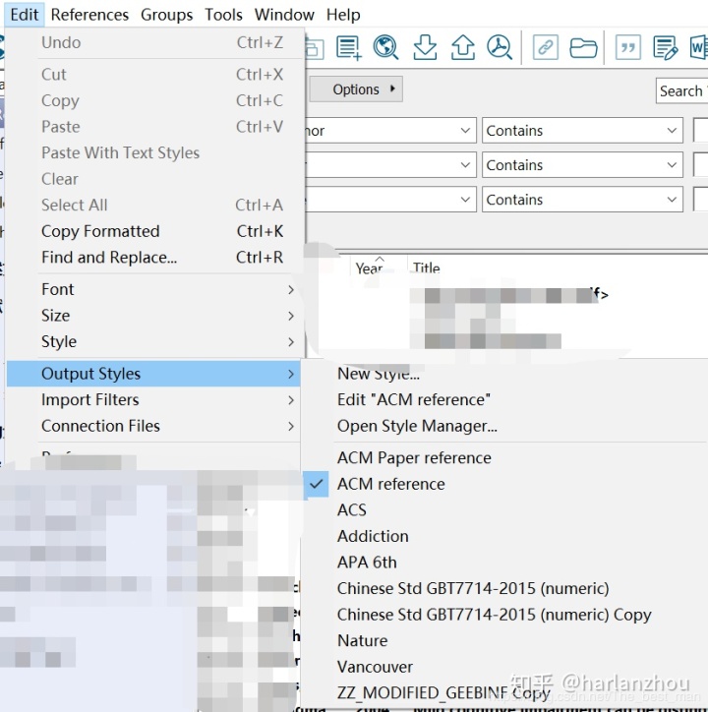Expand the Font submenu
The height and width of the screenshot is (712, 708).
[154, 289]
